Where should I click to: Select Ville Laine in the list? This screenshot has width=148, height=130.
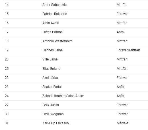pos(50,59)
